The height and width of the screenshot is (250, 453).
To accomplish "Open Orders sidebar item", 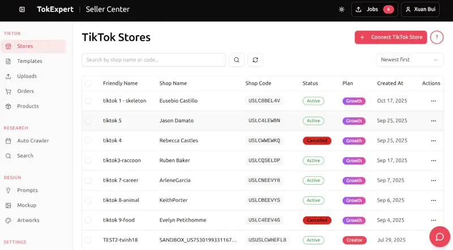I will pos(33,91).
